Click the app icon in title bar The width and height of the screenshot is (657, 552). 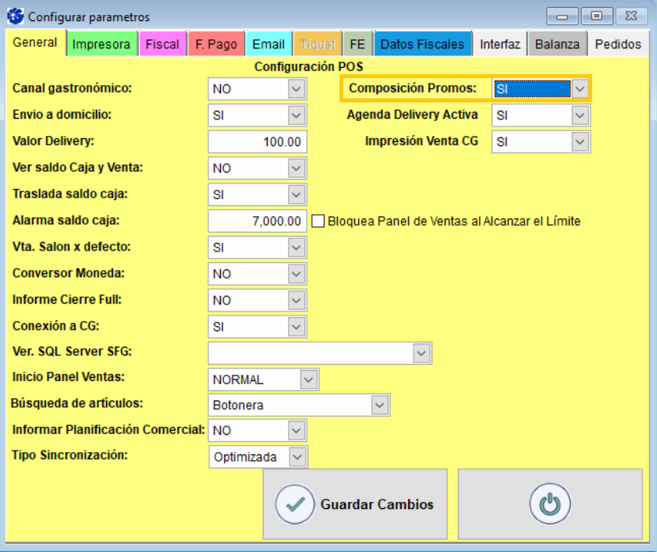[15, 16]
